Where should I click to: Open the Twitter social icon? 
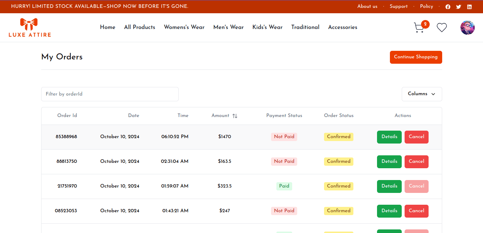459,7
